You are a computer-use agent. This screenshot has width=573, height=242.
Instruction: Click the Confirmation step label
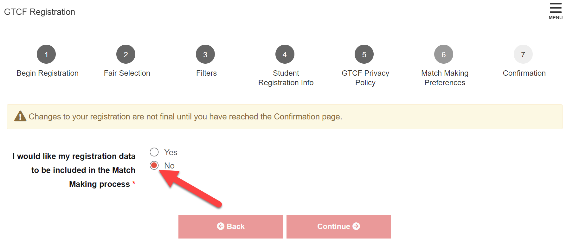coord(524,73)
